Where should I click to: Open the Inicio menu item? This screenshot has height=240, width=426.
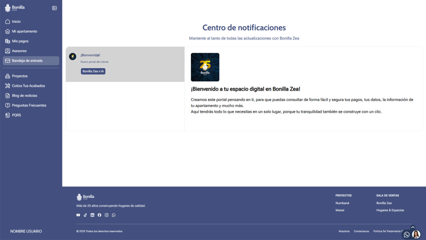[31, 22]
